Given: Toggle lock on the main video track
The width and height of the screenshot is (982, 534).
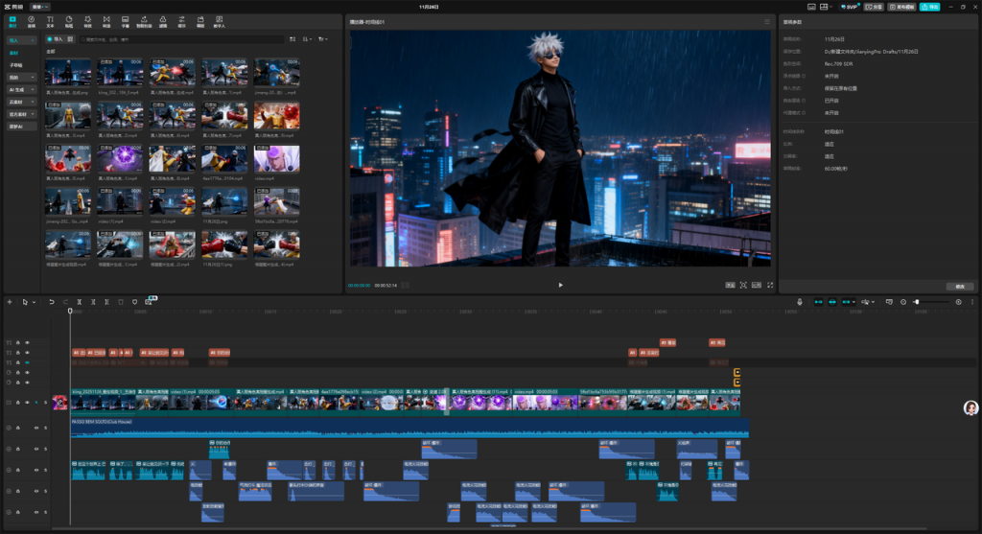Looking at the screenshot, I should pos(18,403).
